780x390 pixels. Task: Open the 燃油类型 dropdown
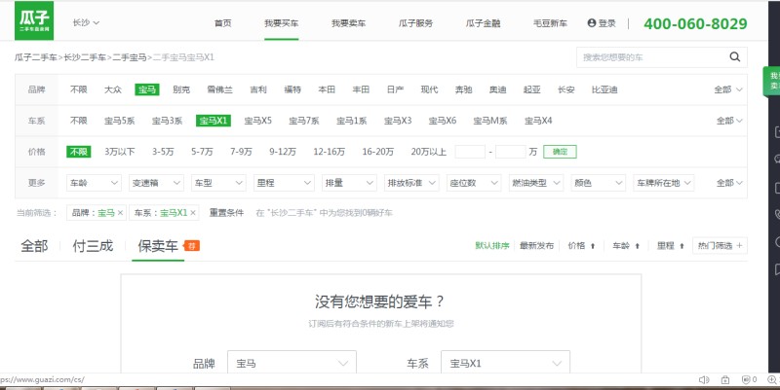point(535,183)
